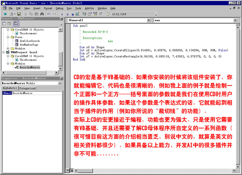Viewport: 242px width, 175px height.
Task: Click the Paste clipboard icon
Action: coord(36,14)
